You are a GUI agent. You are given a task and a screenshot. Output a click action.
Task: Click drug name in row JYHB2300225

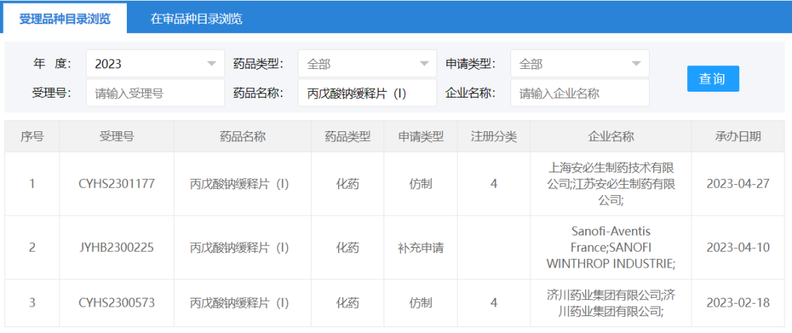point(239,248)
